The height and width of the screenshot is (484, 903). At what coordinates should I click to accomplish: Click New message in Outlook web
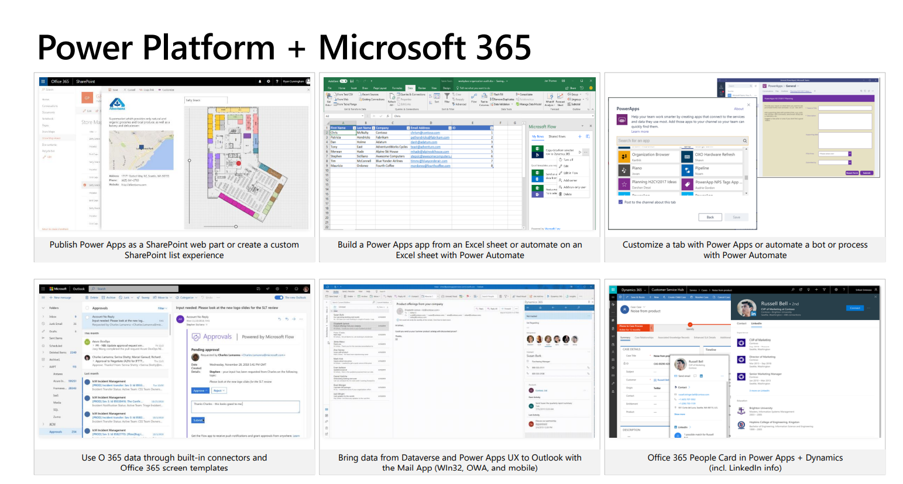[60, 297]
